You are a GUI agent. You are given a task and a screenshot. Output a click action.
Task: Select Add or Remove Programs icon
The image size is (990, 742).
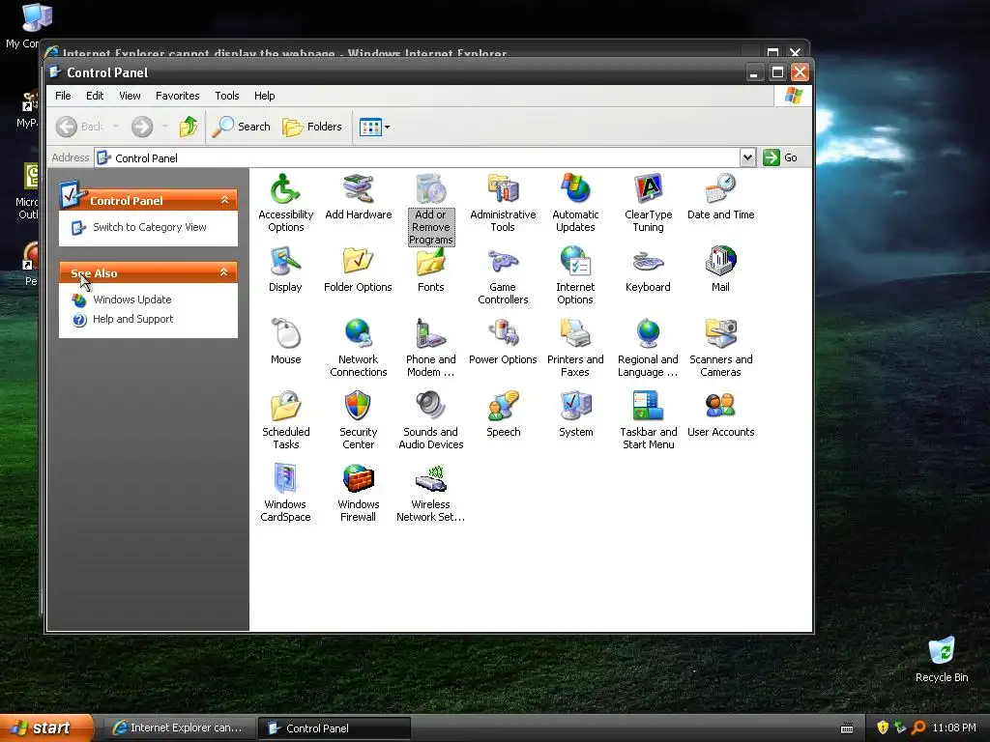click(430, 189)
